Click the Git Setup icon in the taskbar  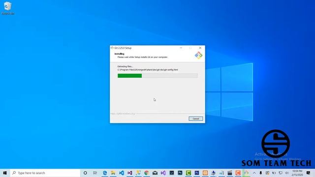click(246, 173)
